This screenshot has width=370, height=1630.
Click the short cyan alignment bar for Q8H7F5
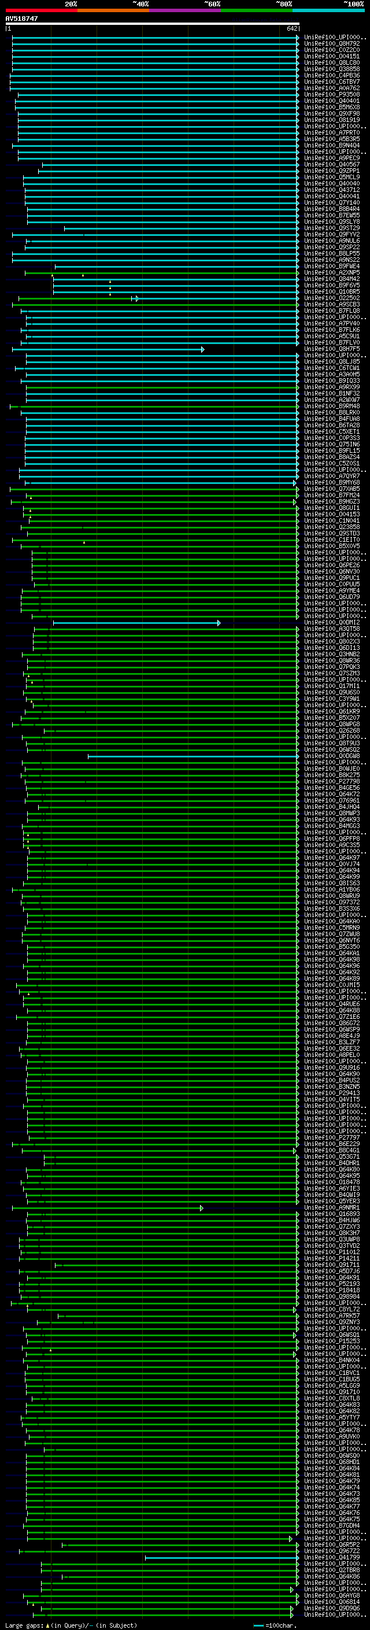(108, 349)
